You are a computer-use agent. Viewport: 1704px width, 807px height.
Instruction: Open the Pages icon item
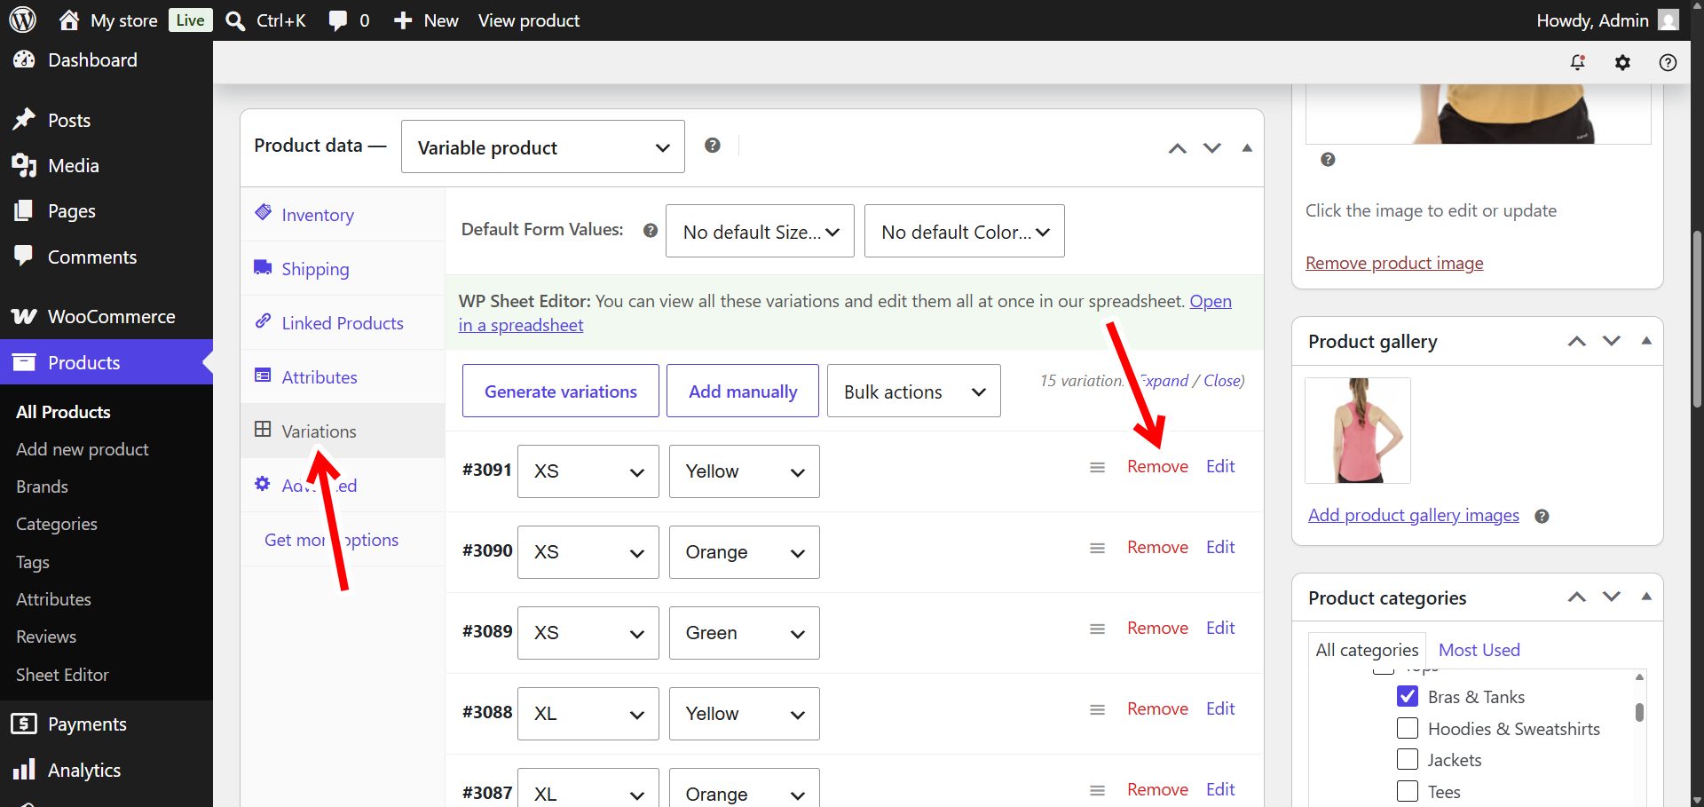pyautogui.click(x=24, y=210)
